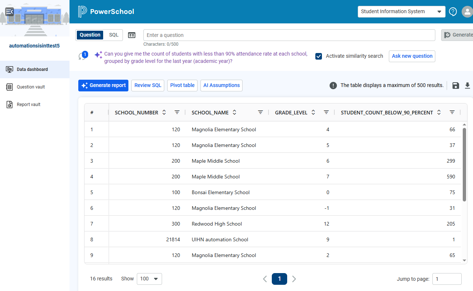The height and width of the screenshot is (291, 473).
Task: Uncheck Activate similarity search
Action: (x=319, y=56)
